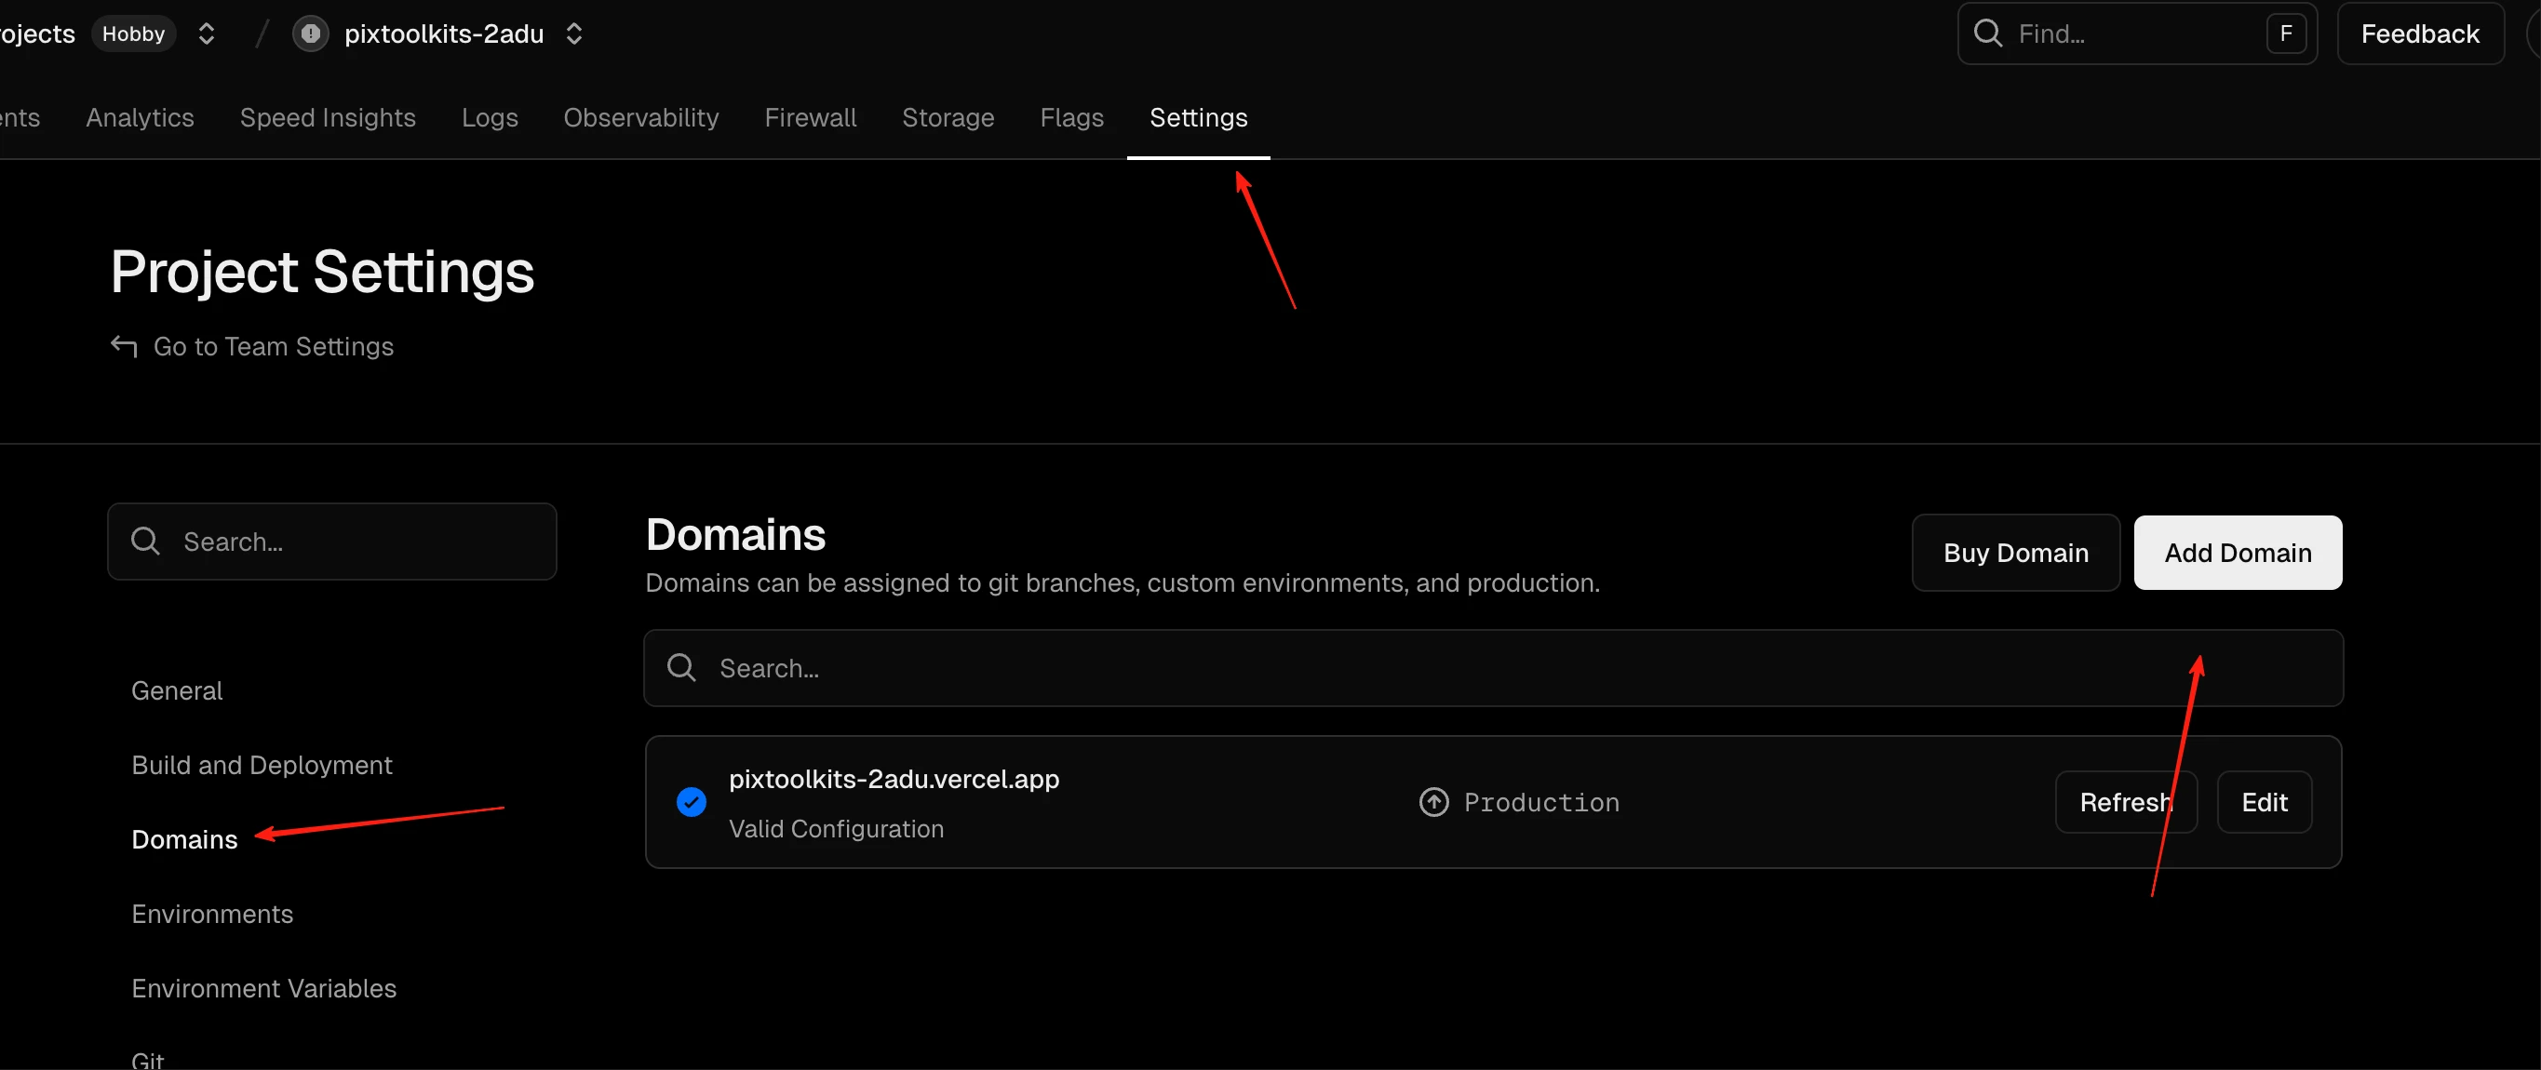Image resolution: width=2541 pixels, height=1070 pixels.
Task: Click the blue verified checkmark beside pixtoolkits-2adu.vercel.app
Action: (692, 802)
